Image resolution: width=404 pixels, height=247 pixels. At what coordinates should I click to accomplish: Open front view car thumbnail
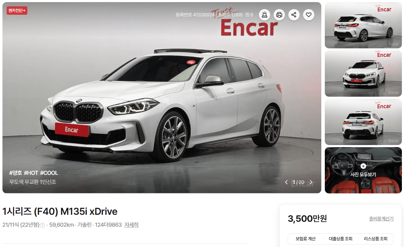363,74
